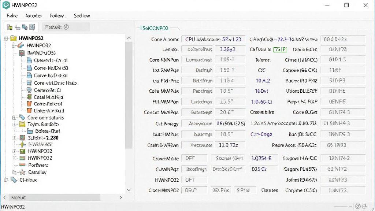Screen dimensions: 375x211
Task: Click the tree panel's scroll-up arrow
Action: coord(129,38)
